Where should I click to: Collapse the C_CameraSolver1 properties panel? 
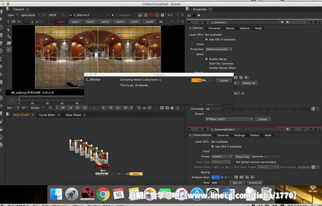(189, 129)
